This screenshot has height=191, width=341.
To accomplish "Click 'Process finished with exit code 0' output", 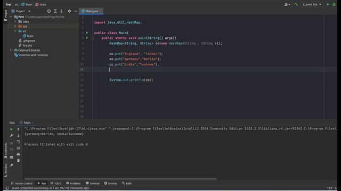I will click(56, 144).
